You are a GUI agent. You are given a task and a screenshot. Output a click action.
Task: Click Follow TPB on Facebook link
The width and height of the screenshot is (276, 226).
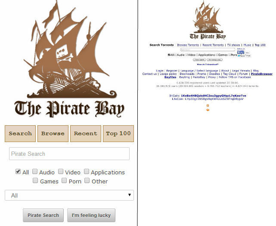tap(235, 77)
